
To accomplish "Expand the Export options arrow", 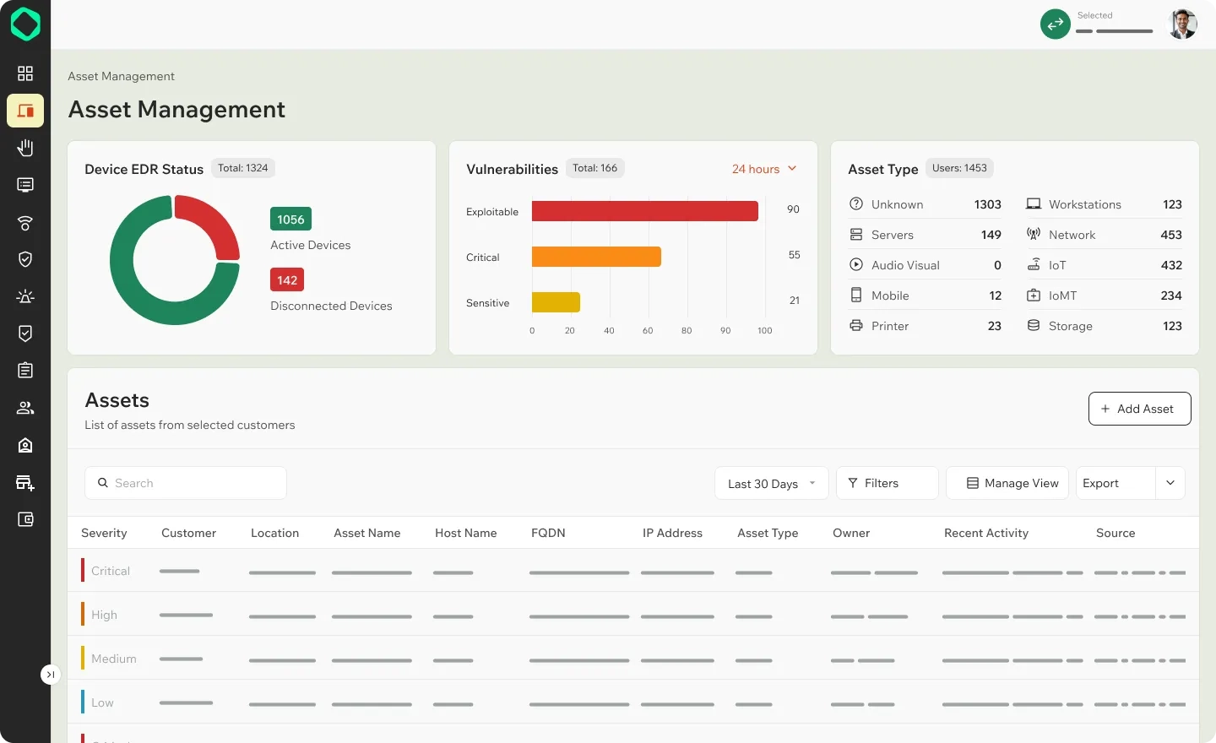I will [x=1170, y=483].
